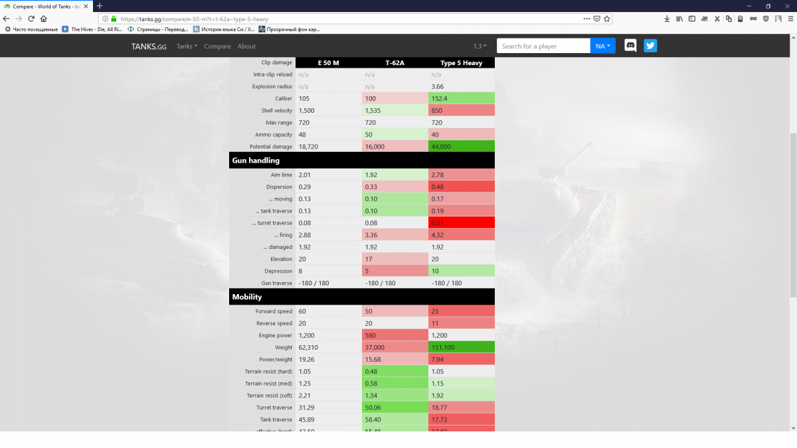Open the Tanks dropdown menu

187,46
